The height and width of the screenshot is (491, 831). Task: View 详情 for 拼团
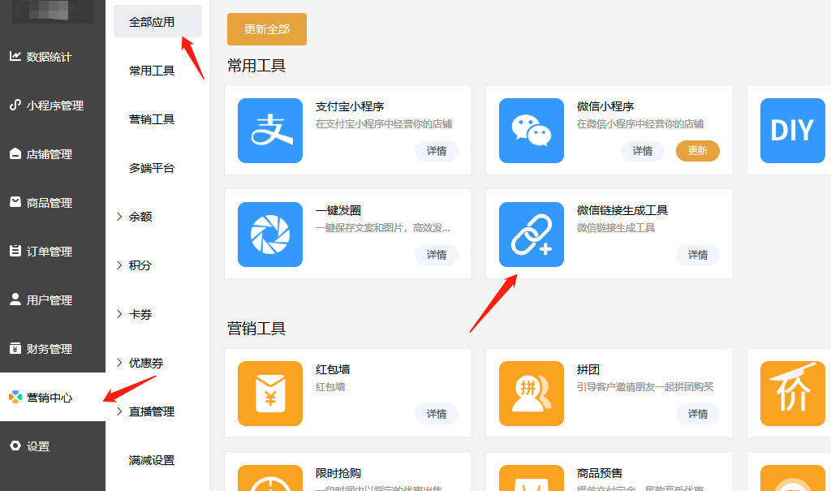pos(698,414)
